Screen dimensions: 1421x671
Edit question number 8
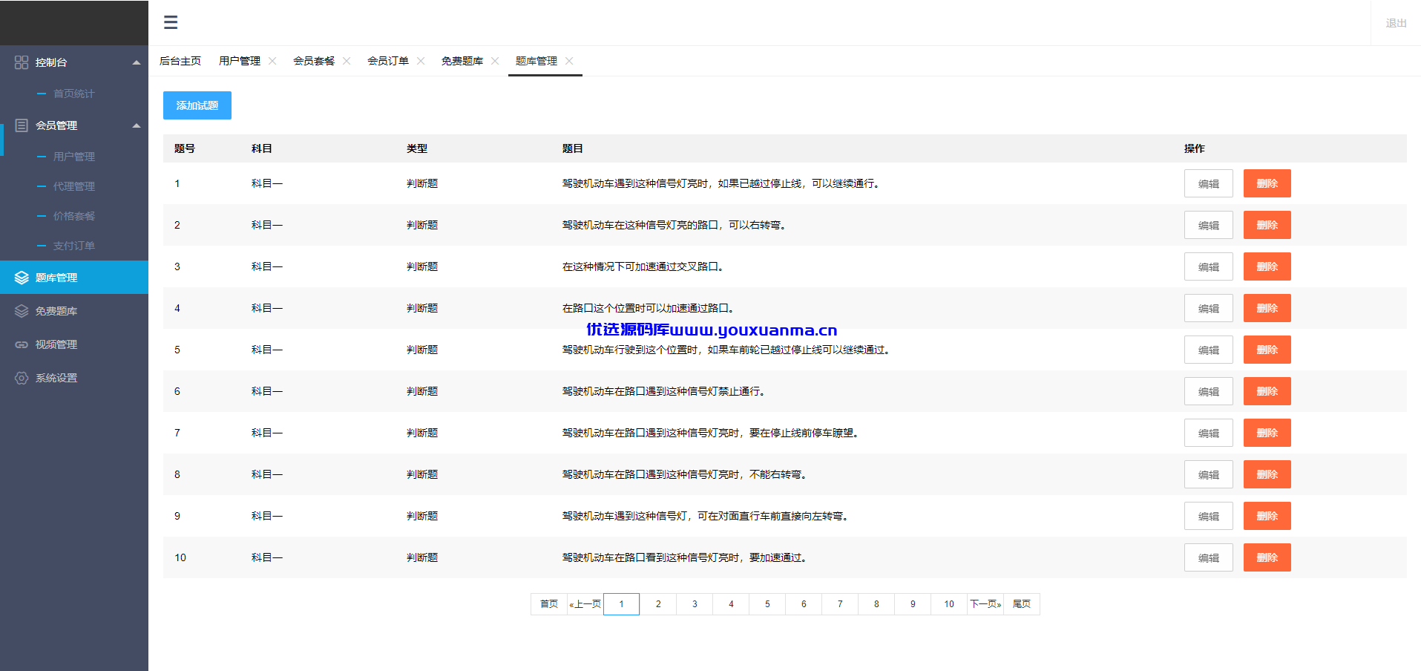[1209, 474]
